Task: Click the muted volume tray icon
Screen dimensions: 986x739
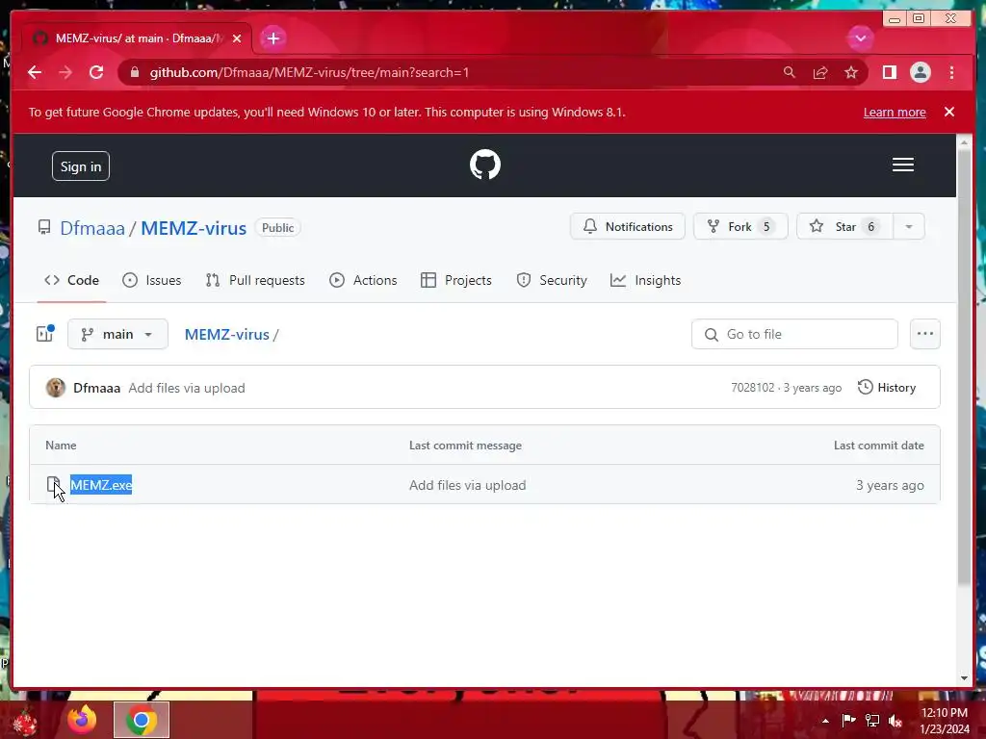Action: click(x=895, y=721)
